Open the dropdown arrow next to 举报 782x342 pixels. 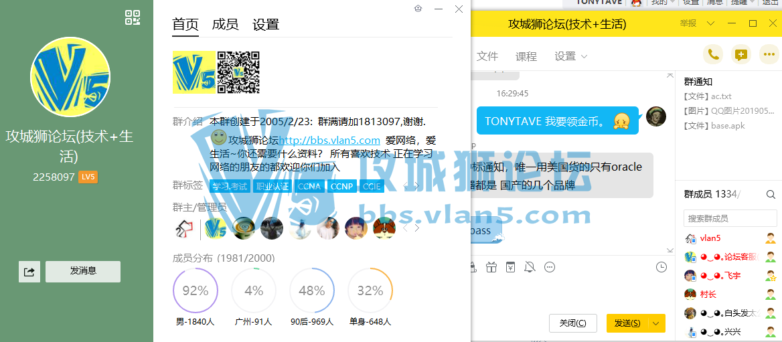pos(710,23)
